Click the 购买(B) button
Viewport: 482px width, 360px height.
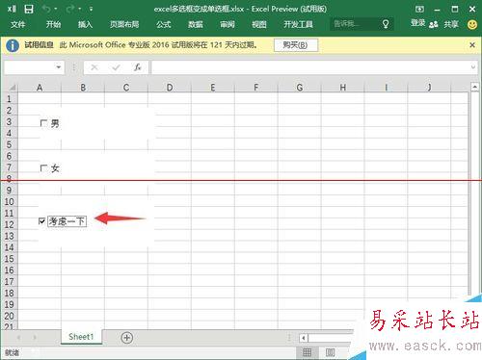[x=296, y=45]
